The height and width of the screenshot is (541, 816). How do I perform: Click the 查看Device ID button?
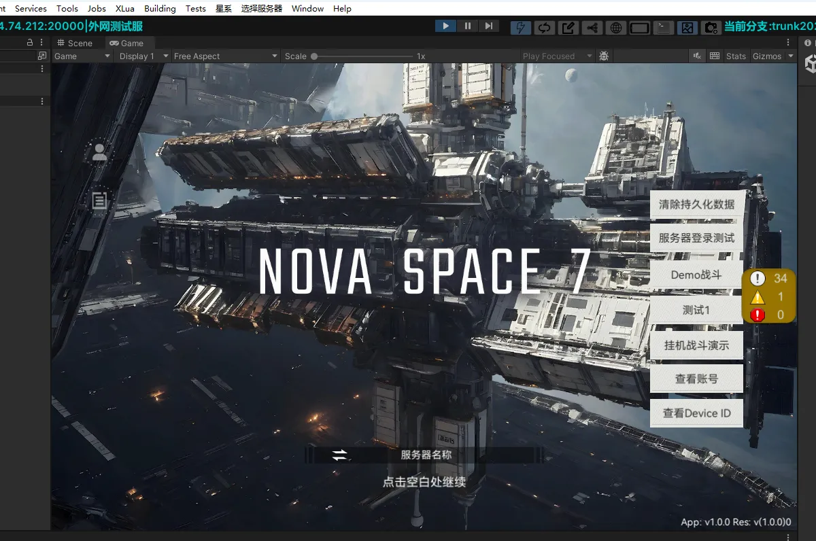click(697, 413)
